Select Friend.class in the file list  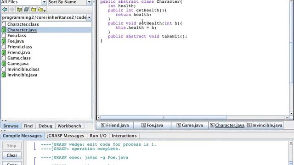[20, 47]
